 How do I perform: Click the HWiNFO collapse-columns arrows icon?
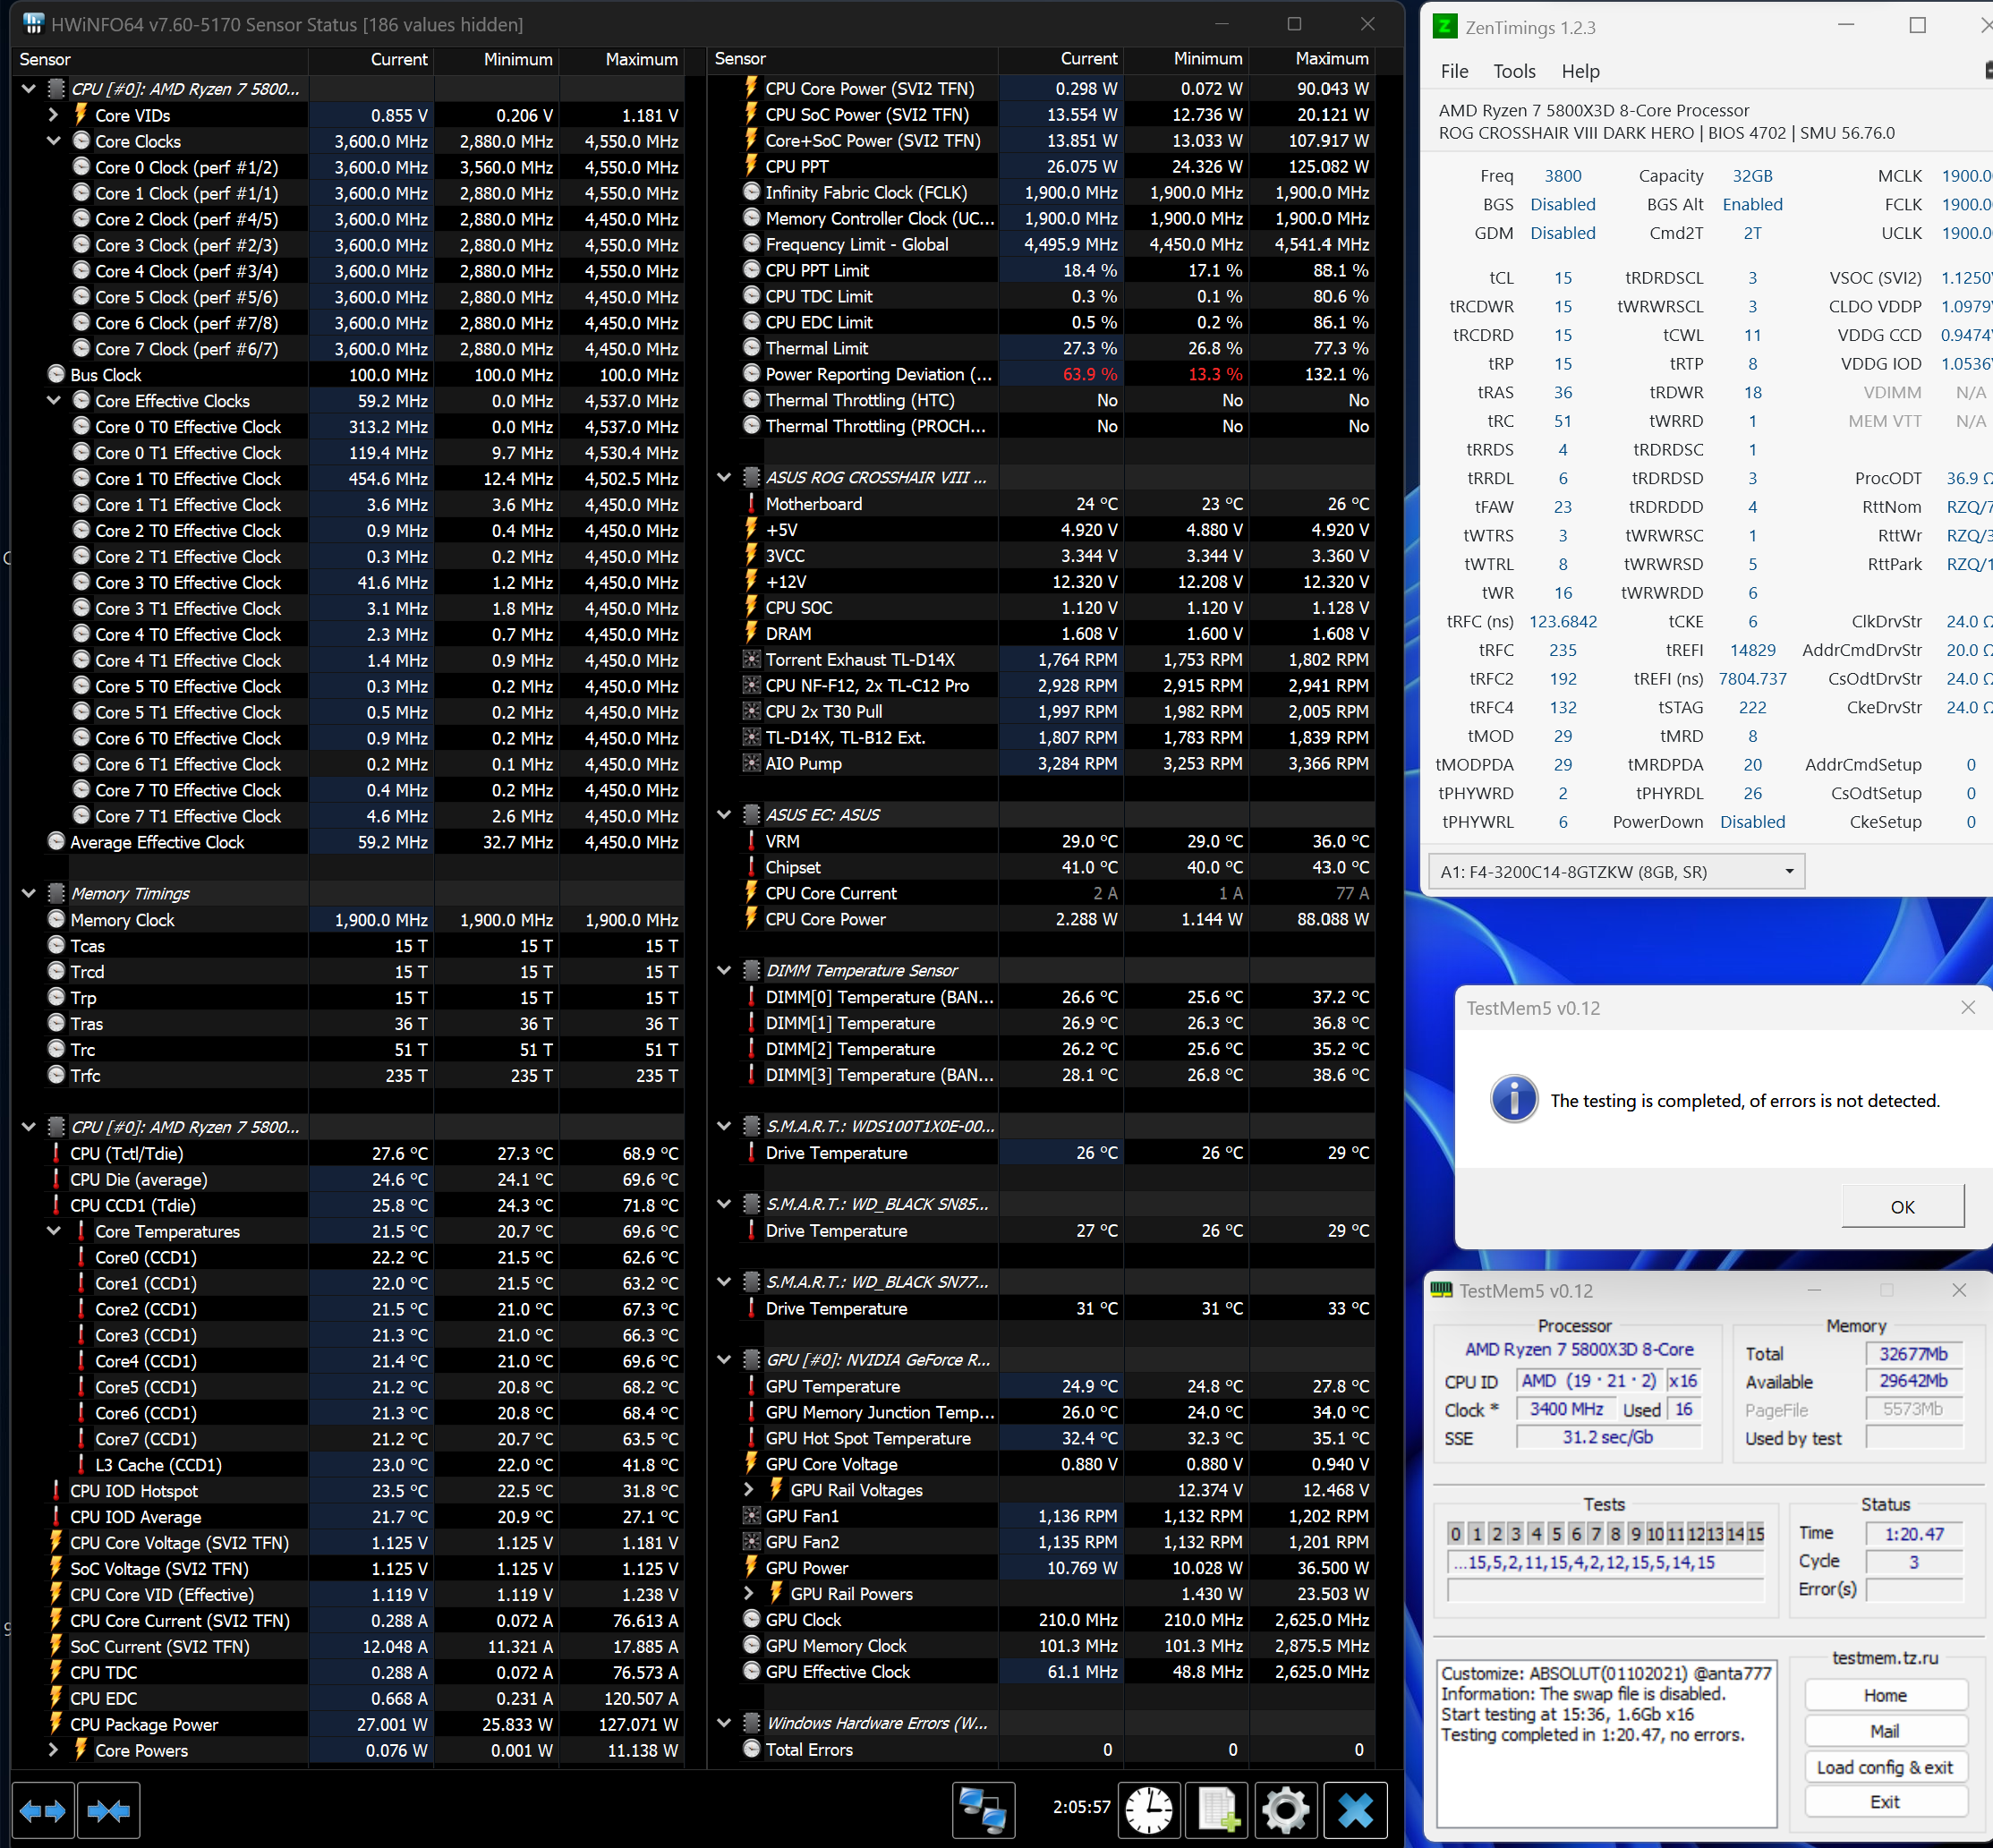pos(108,1811)
